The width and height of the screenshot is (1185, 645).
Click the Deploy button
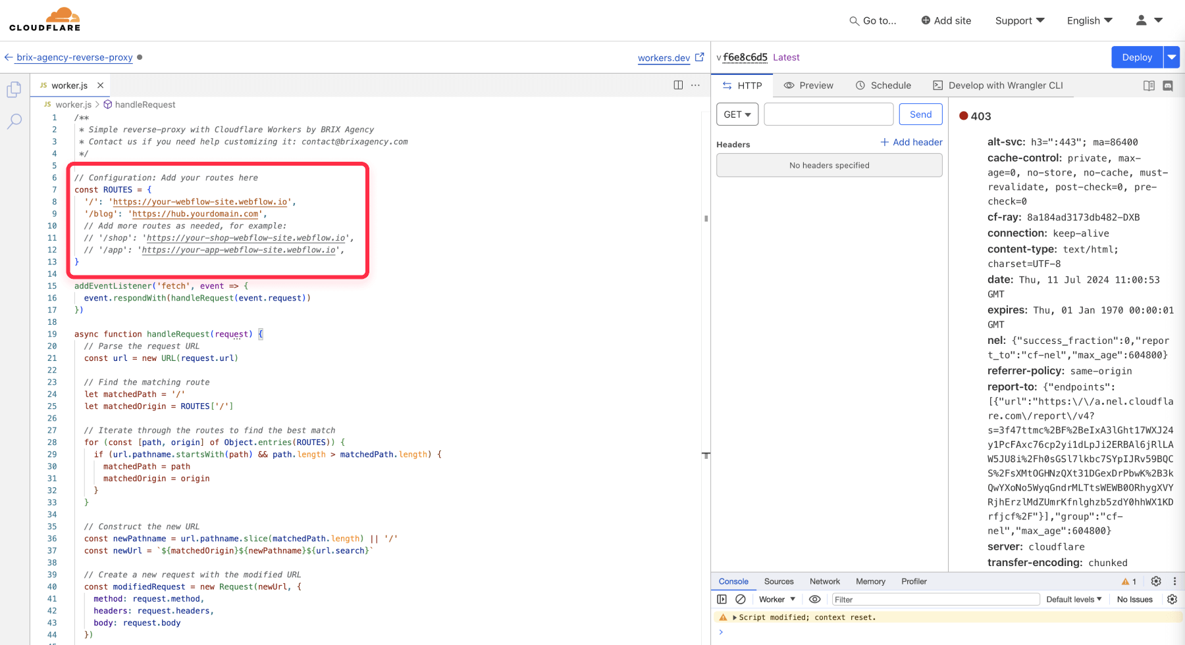[x=1137, y=57]
